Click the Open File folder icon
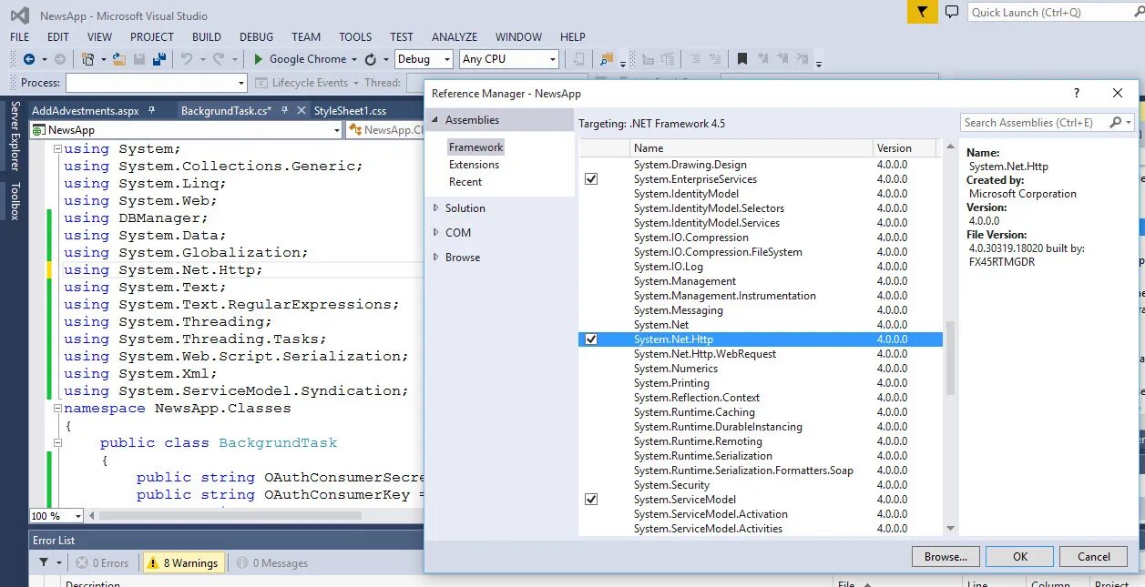The image size is (1145, 587). (118, 59)
